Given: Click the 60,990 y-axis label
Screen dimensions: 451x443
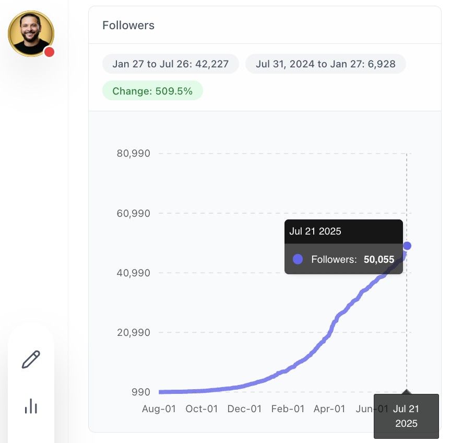Looking at the screenshot, I should click(x=133, y=213).
